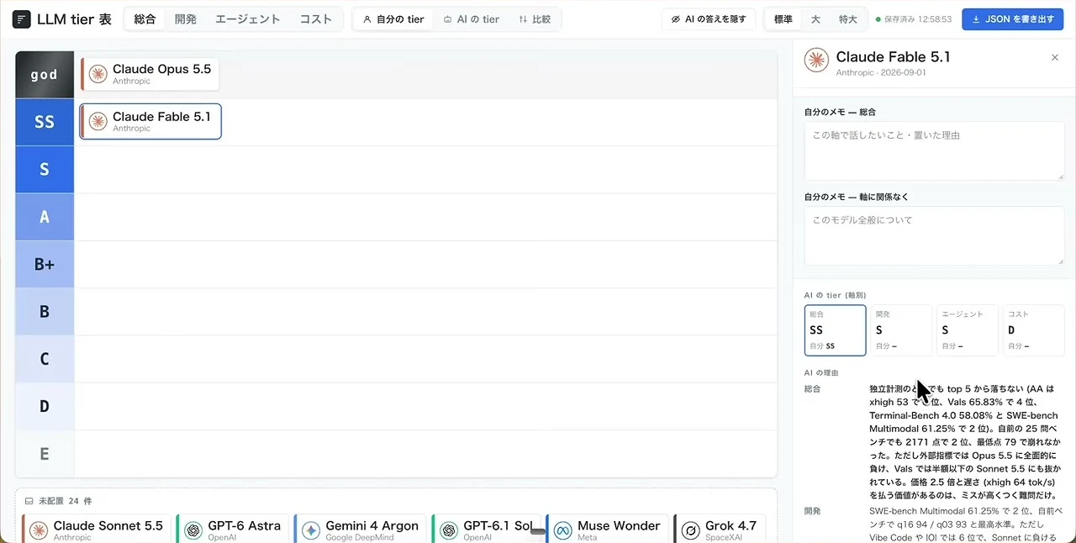Switch to 自分の tier view
The image size is (1076, 543).
[x=393, y=19]
